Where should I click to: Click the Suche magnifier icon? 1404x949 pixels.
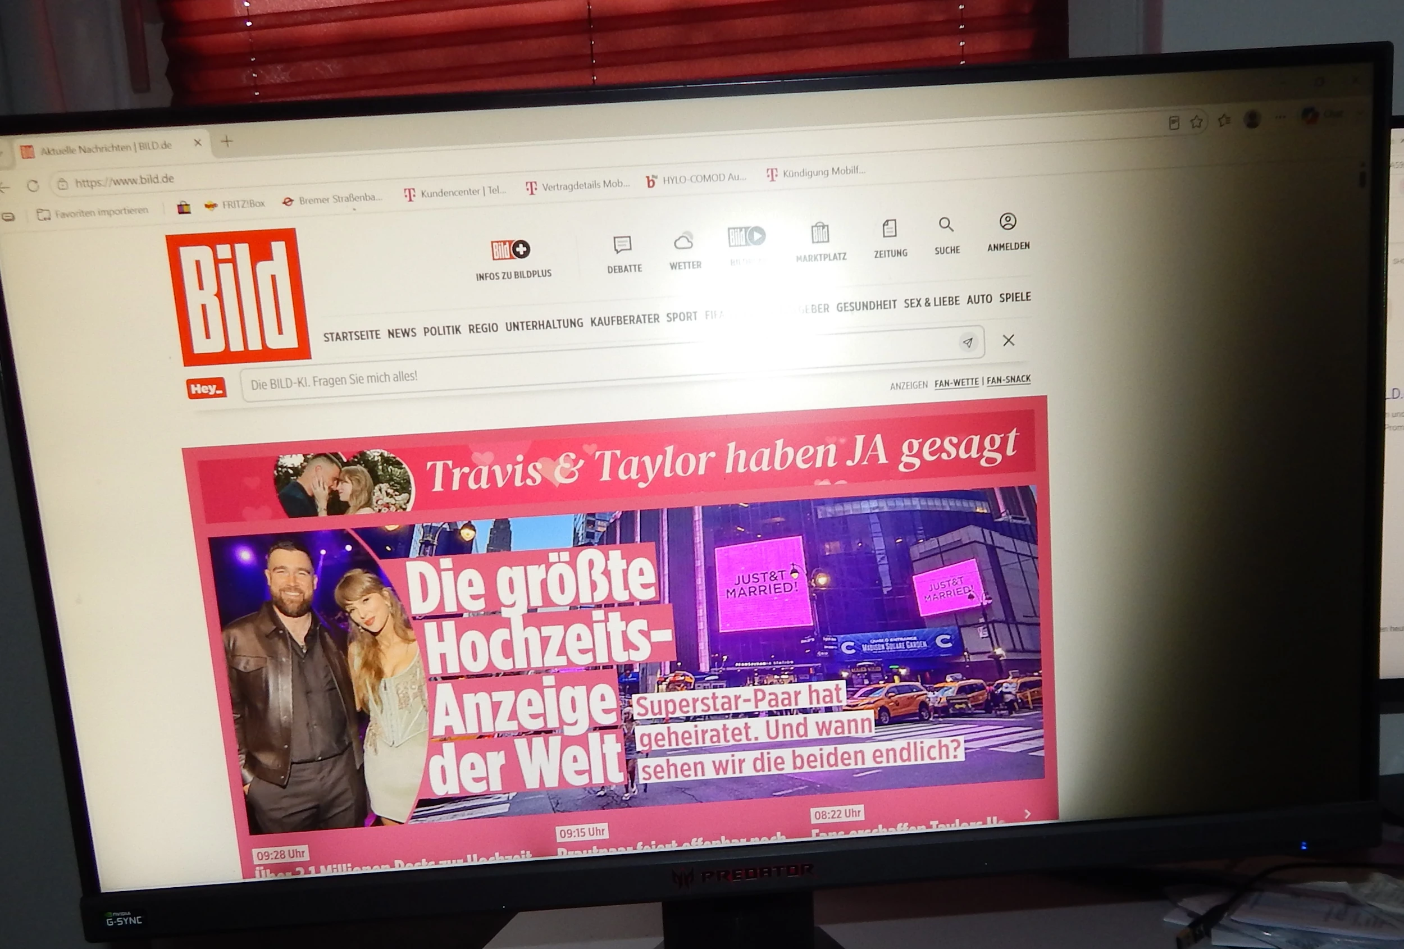coord(946,225)
